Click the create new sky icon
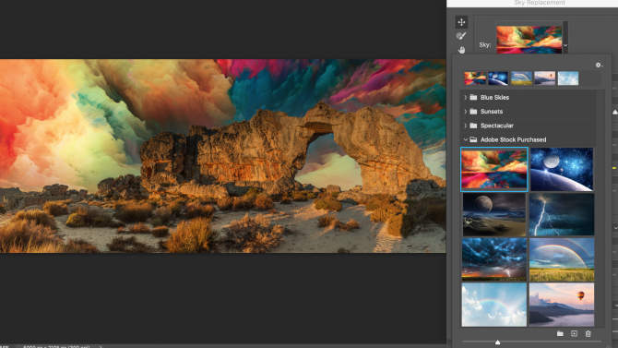The height and width of the screenshot is (348, 618). (x=575, y=334)
